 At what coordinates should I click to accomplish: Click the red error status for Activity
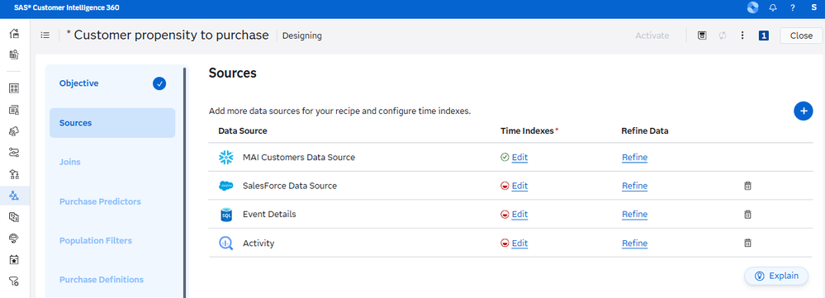[505, 244]
